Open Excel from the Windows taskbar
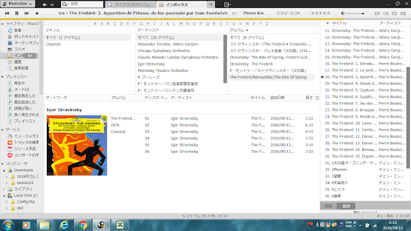The height and width of the screenshot is (231, 411). point(120,225)
